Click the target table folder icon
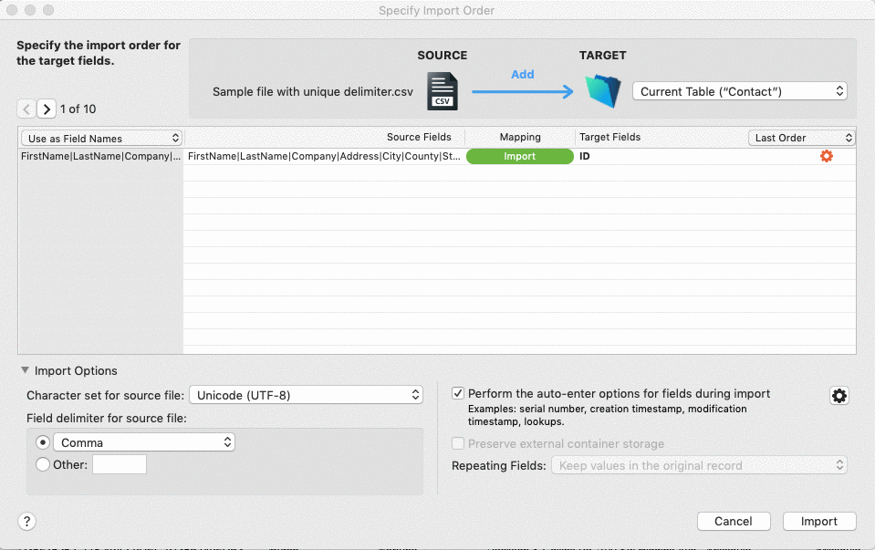 pyautogui.click(x=602, y=90)
